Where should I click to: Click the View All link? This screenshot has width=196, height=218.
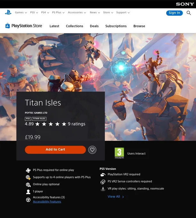(x=115, y=197)
